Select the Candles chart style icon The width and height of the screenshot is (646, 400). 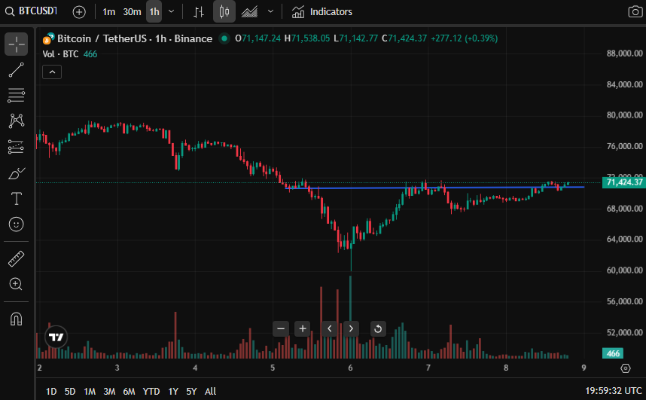coord(224,11)
